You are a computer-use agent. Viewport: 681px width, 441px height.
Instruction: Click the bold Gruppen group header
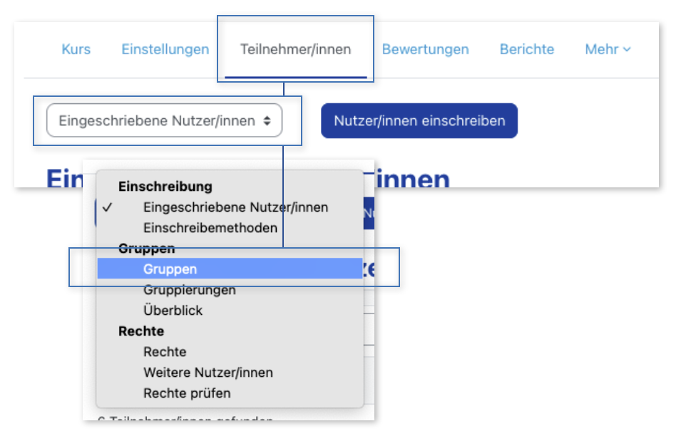point(146,249)
